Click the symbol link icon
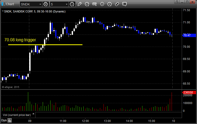This screenshot has width=197, height=124. (117, 4)
